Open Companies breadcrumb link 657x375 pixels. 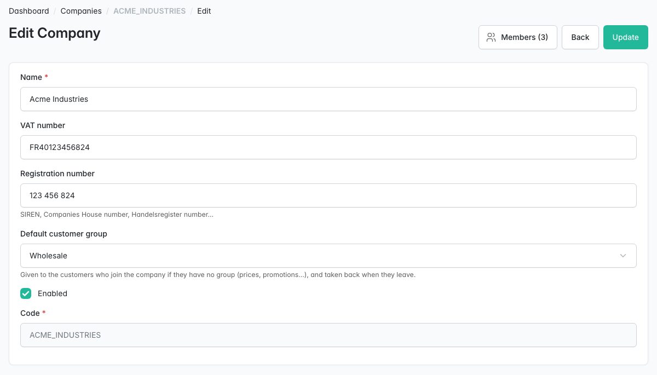point(81,11)
